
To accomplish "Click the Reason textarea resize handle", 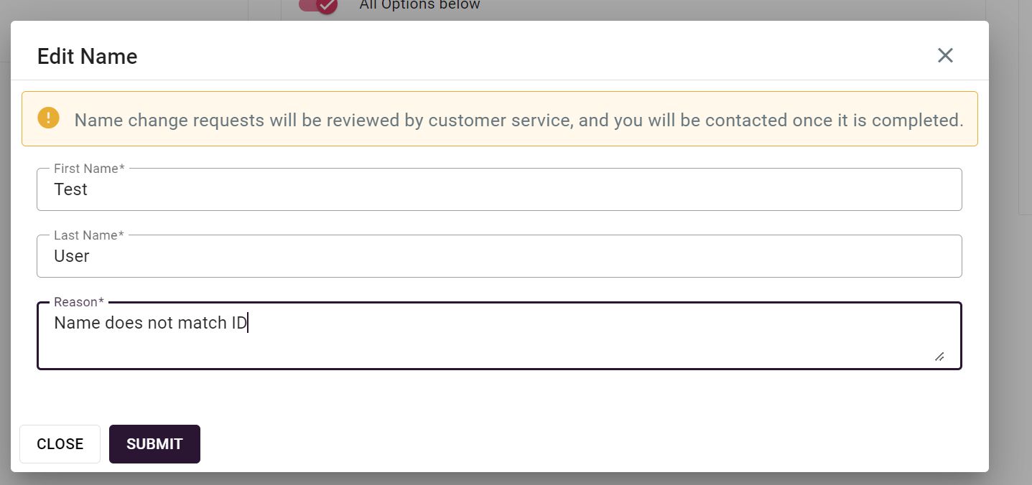I will pyautogui.click(x=939, y=356).
